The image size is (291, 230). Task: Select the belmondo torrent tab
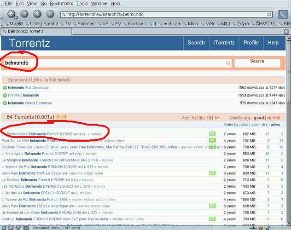point(36,31)
